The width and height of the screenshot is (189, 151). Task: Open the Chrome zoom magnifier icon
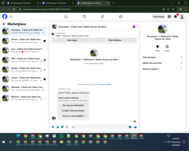pos(168,9)
